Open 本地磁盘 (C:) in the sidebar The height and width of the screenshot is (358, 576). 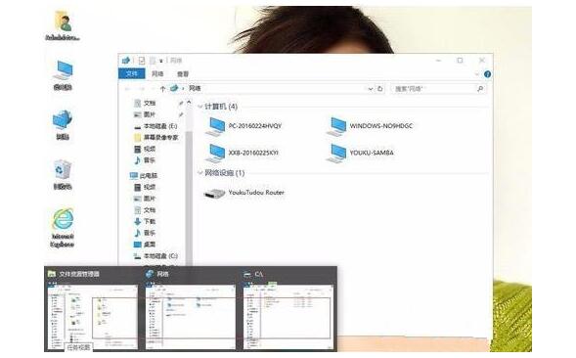[155, 256]
